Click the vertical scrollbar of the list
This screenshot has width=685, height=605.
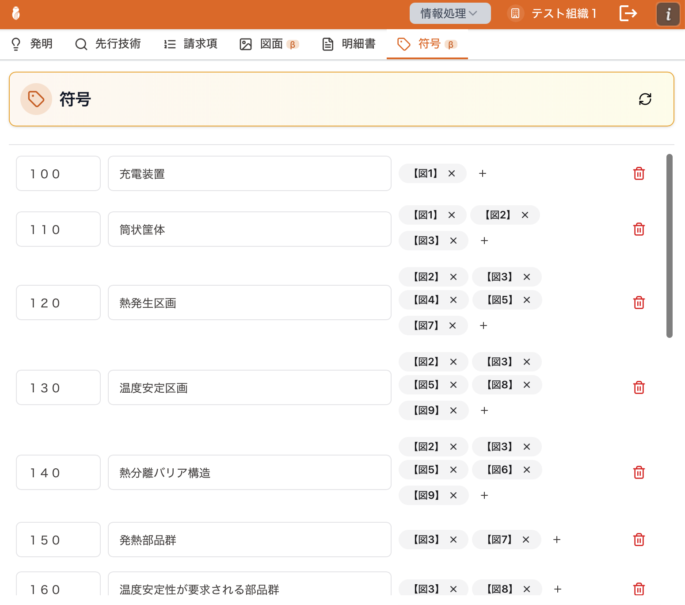point(670,246)
